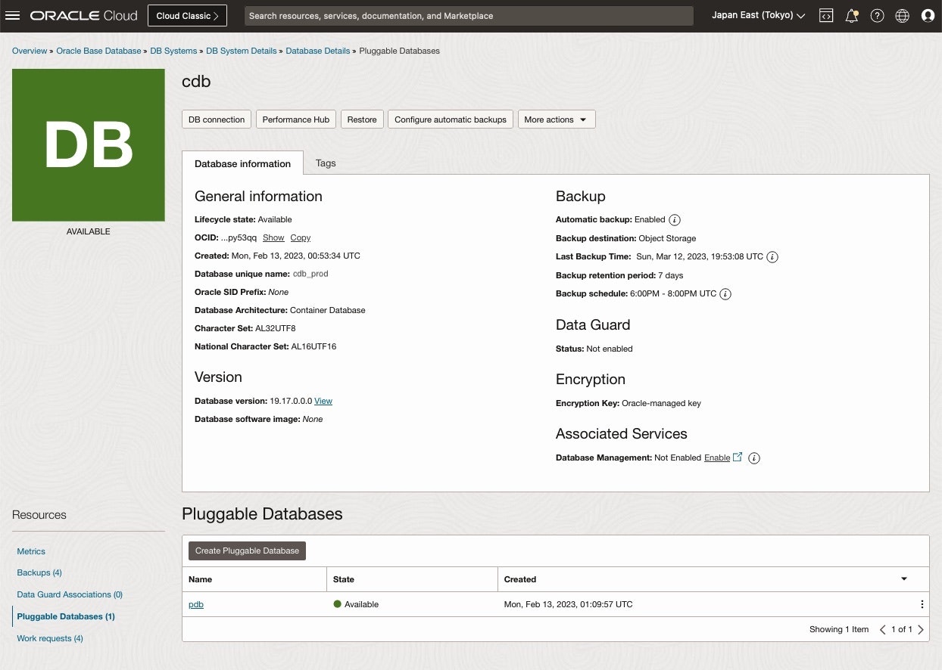Click the DB connection button
This screenshot has height=670, width=942.
coord(217,119)
